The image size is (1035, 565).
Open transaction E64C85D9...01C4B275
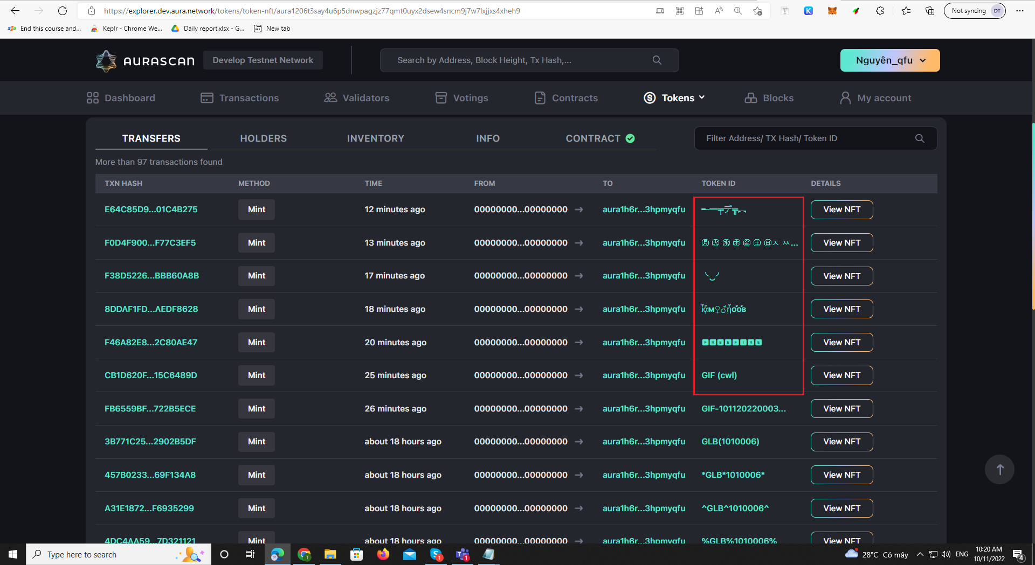[x=150, y=210]
